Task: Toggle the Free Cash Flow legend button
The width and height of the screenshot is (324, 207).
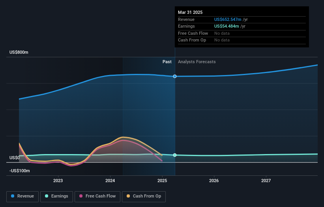Action: click(97, 196)
